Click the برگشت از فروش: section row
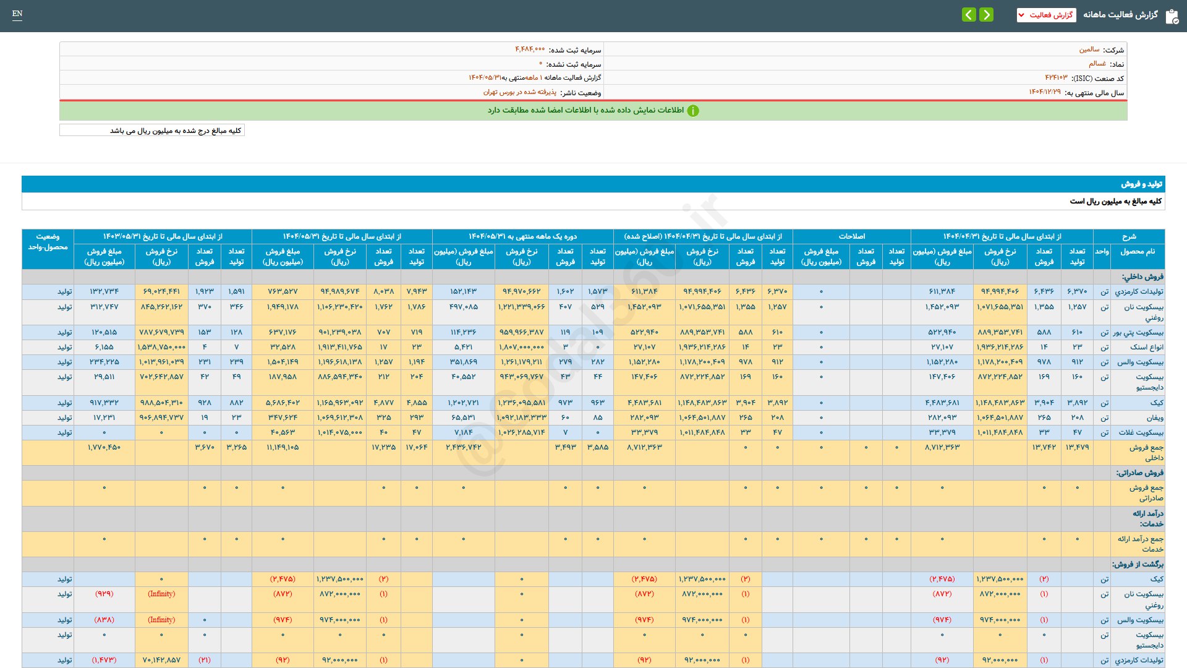The image size is (1187, 668). (x=593, y=564)
